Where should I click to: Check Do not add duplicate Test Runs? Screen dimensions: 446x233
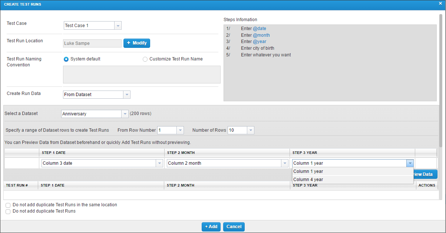[x=8, y=211]
